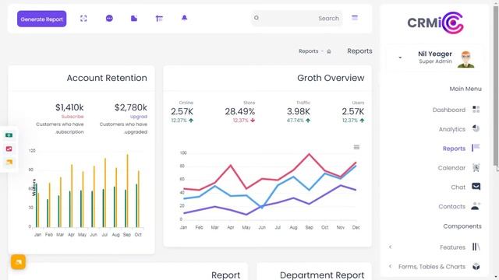Click the Analytics pie chart icon

(476, 128)
